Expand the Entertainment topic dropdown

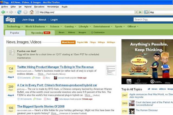pos(112,26)
